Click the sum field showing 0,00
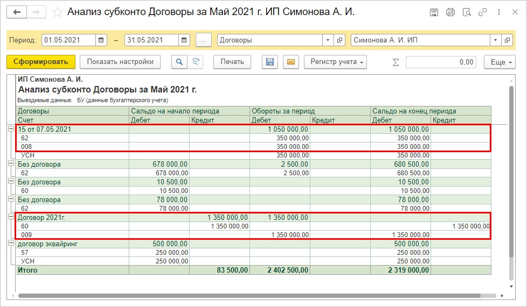The width and height of the screenshot is (527, 307). pyautogui.click(x=441, y=62)
